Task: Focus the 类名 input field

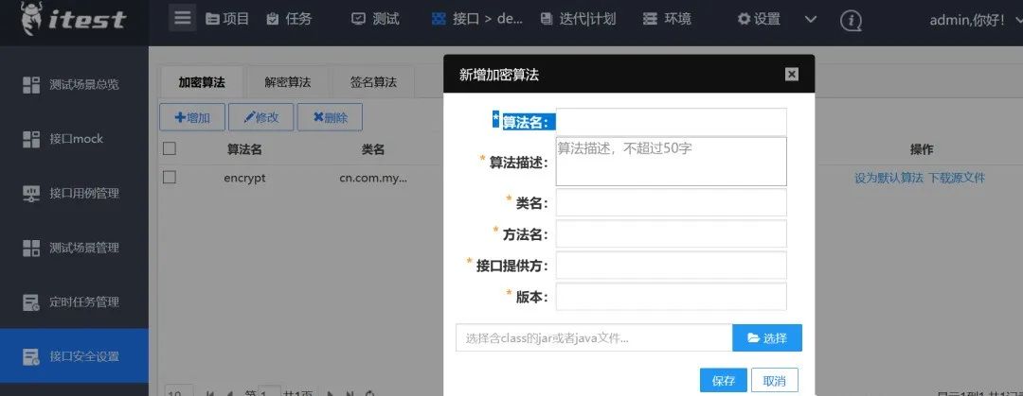Action: 672,202
